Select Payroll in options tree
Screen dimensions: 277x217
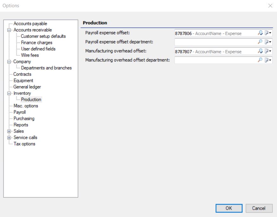coord(20,112)
